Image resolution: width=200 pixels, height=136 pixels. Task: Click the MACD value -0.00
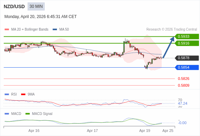182,123
